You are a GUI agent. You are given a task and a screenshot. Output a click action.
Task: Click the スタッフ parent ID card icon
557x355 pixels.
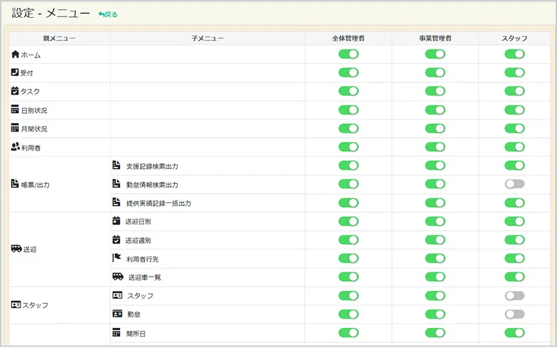[x=16, y=305]
